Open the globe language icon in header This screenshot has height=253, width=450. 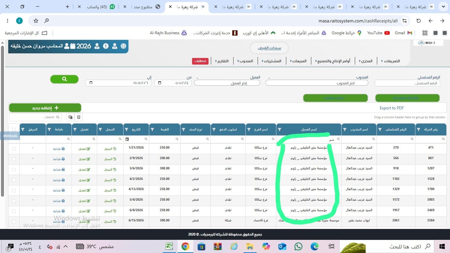[124, 46]
